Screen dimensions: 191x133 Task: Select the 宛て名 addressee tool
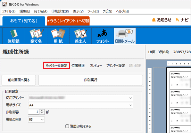pyautogui.click(x=36, y=36)
